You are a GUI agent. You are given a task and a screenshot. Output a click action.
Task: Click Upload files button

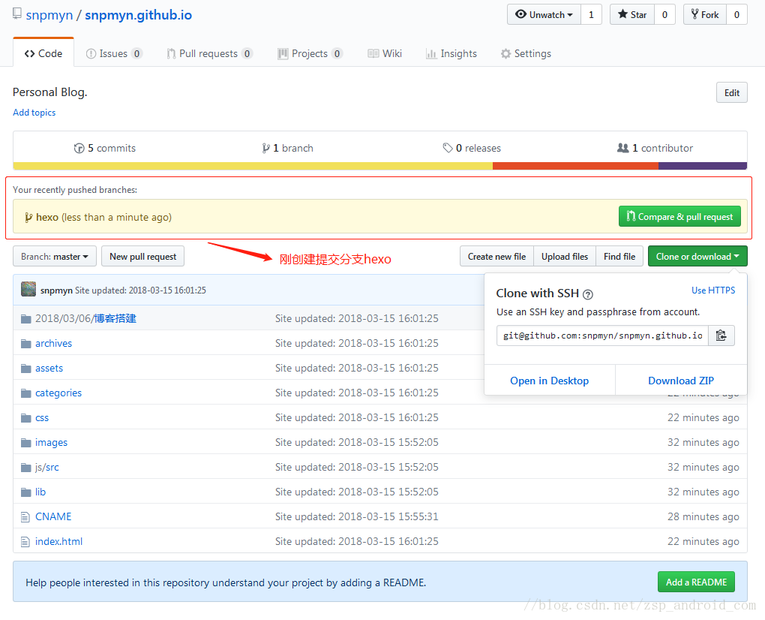[565, 256]
